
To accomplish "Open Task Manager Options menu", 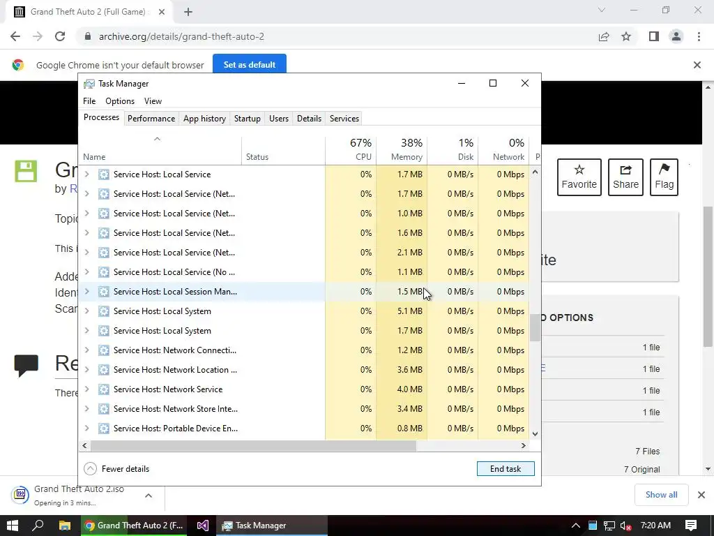I will click(x=120, y=101).
